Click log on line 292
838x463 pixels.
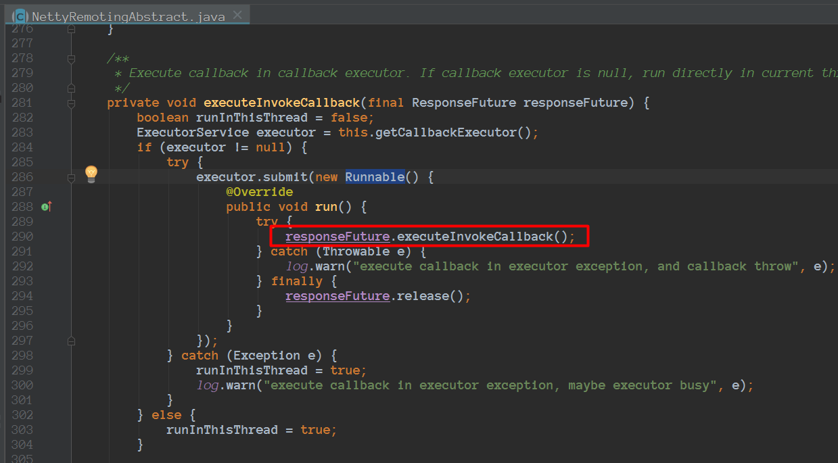[297, 266]
